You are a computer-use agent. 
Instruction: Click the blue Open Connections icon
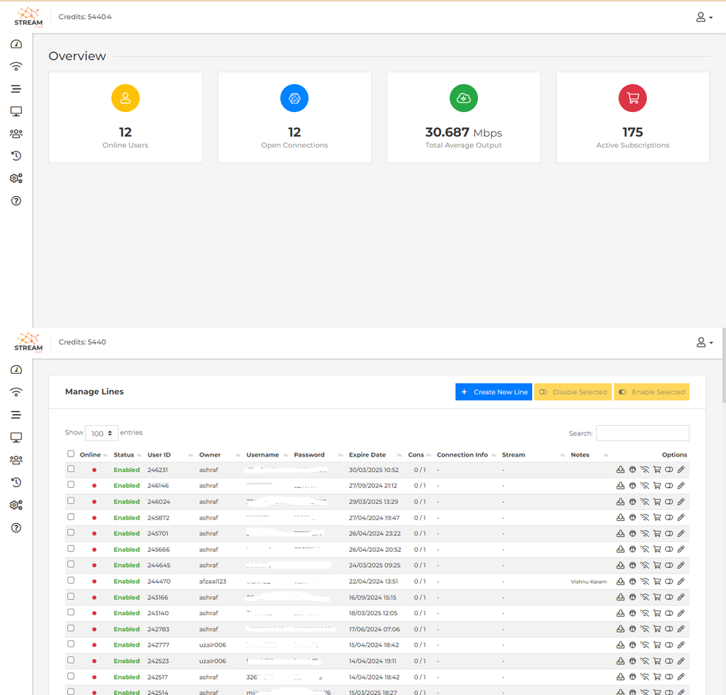click(294, 98)
